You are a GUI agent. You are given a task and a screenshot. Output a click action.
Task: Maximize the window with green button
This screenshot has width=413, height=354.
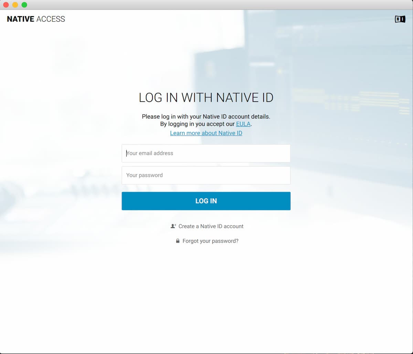[x=24, y=5]
